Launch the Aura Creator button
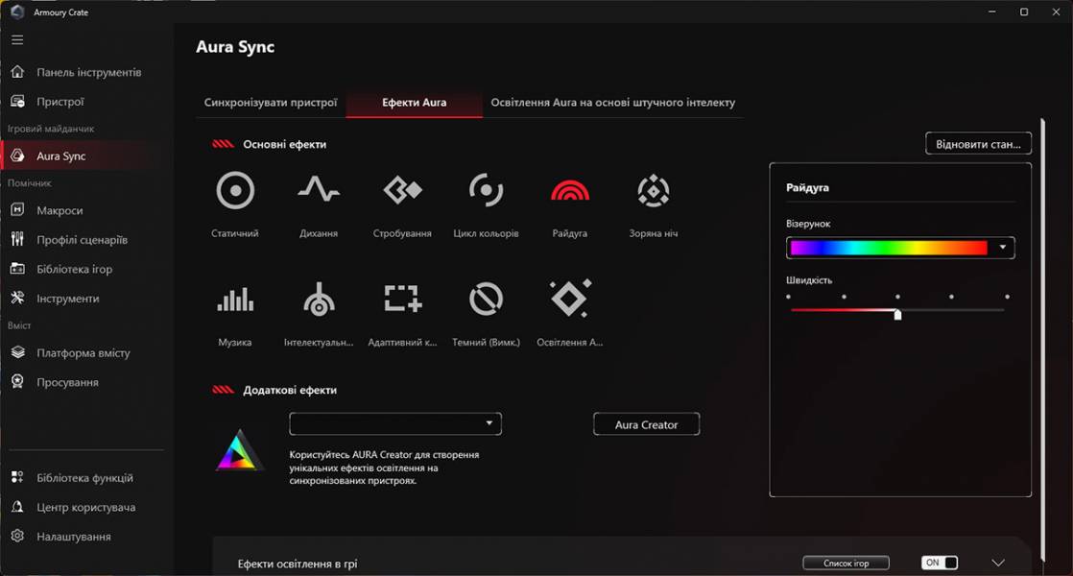Screen dimensions: 1073x576 [x=647, y=424]
